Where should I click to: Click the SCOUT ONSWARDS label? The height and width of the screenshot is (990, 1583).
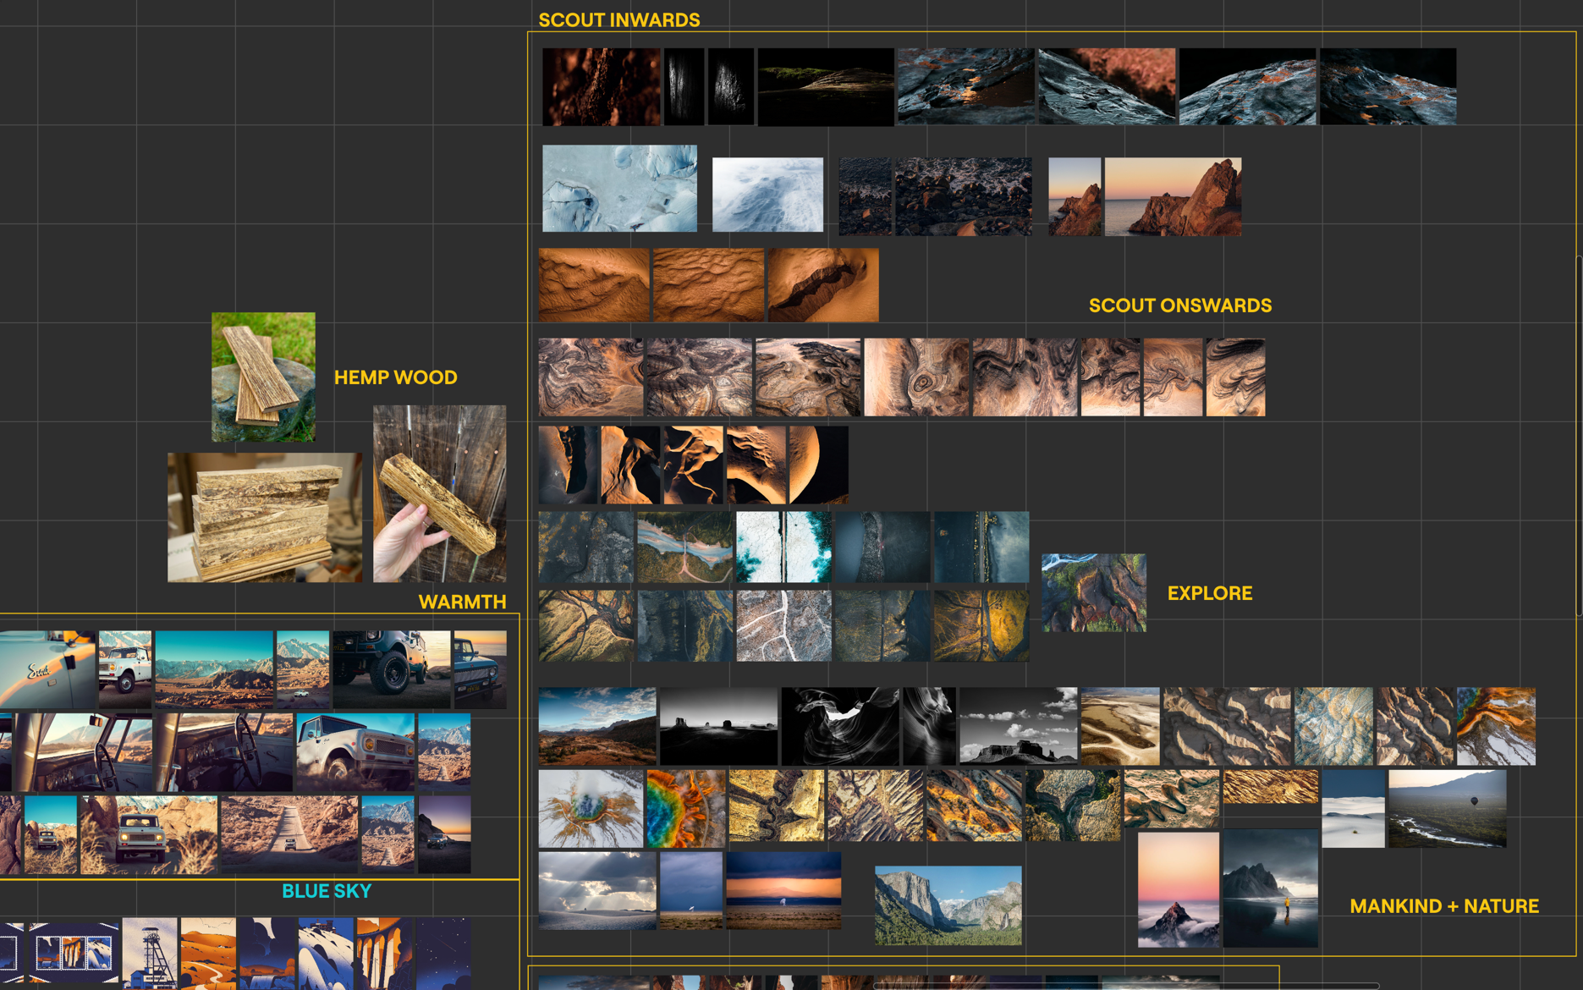coord(1179,305)
